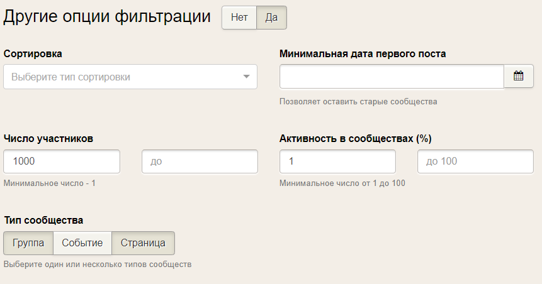Click the "Минимальная дата первого поста" label
The image size is (542, 284).
click(363, 53)
